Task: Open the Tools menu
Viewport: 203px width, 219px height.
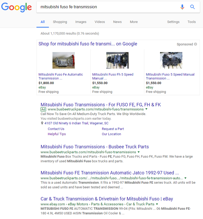Action: (x=192, y=22)
